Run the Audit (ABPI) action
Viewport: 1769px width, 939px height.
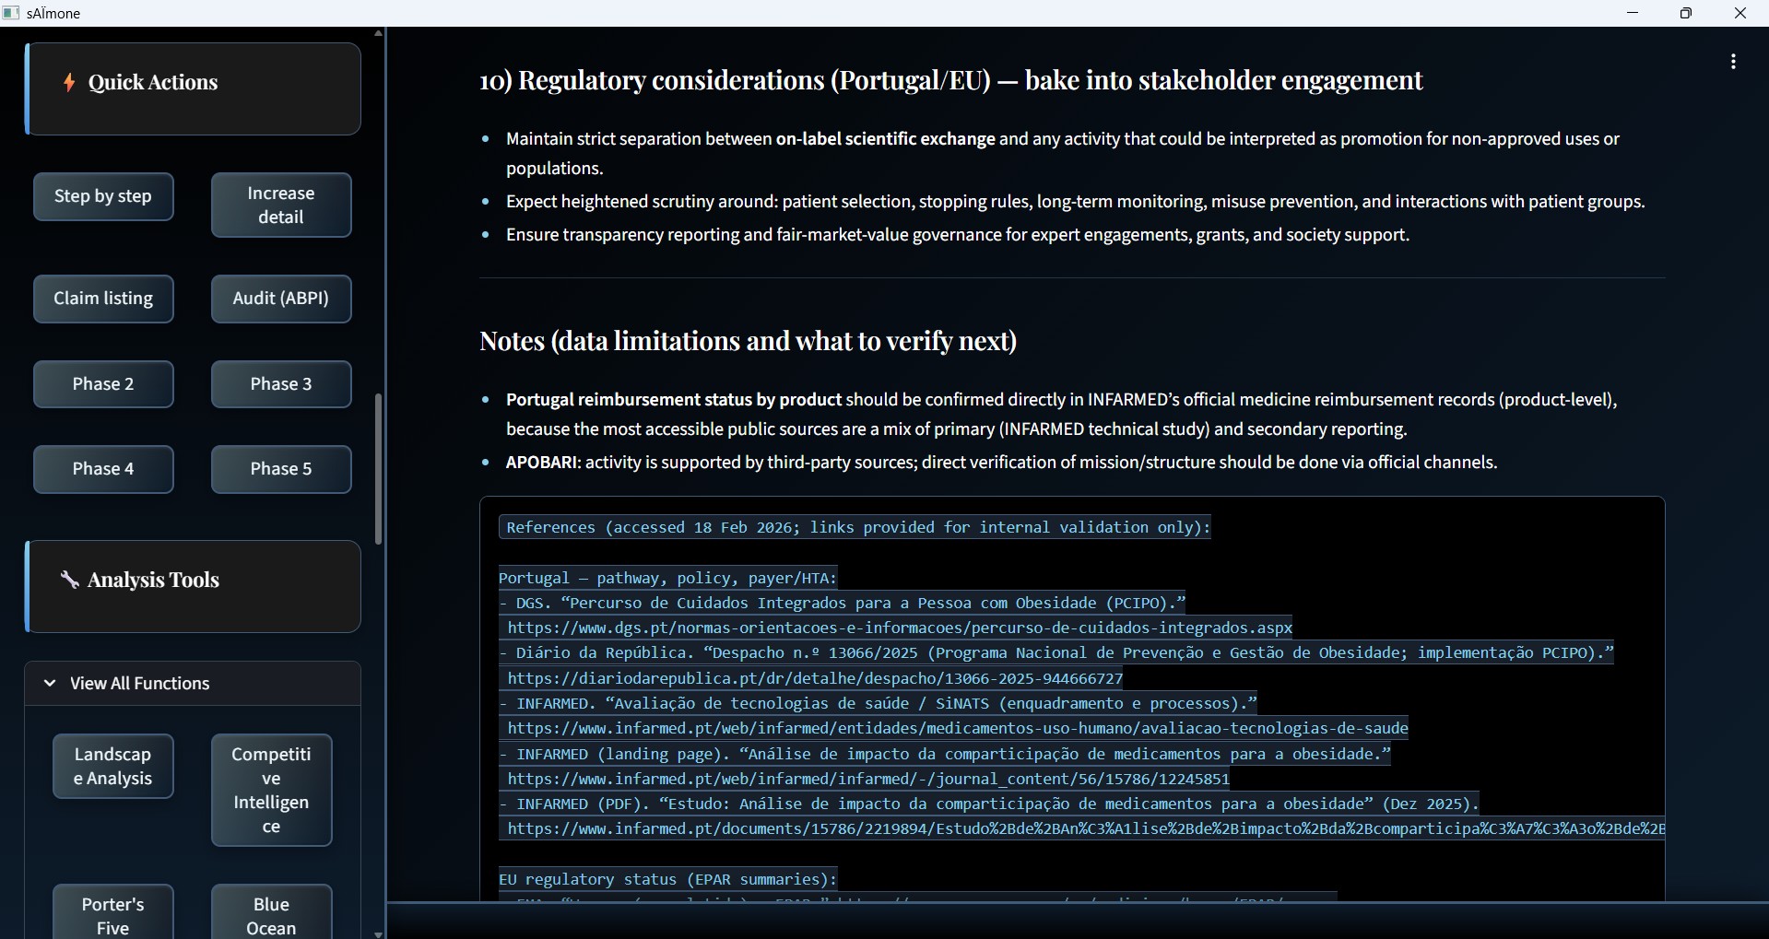click(x=281, y=299)
